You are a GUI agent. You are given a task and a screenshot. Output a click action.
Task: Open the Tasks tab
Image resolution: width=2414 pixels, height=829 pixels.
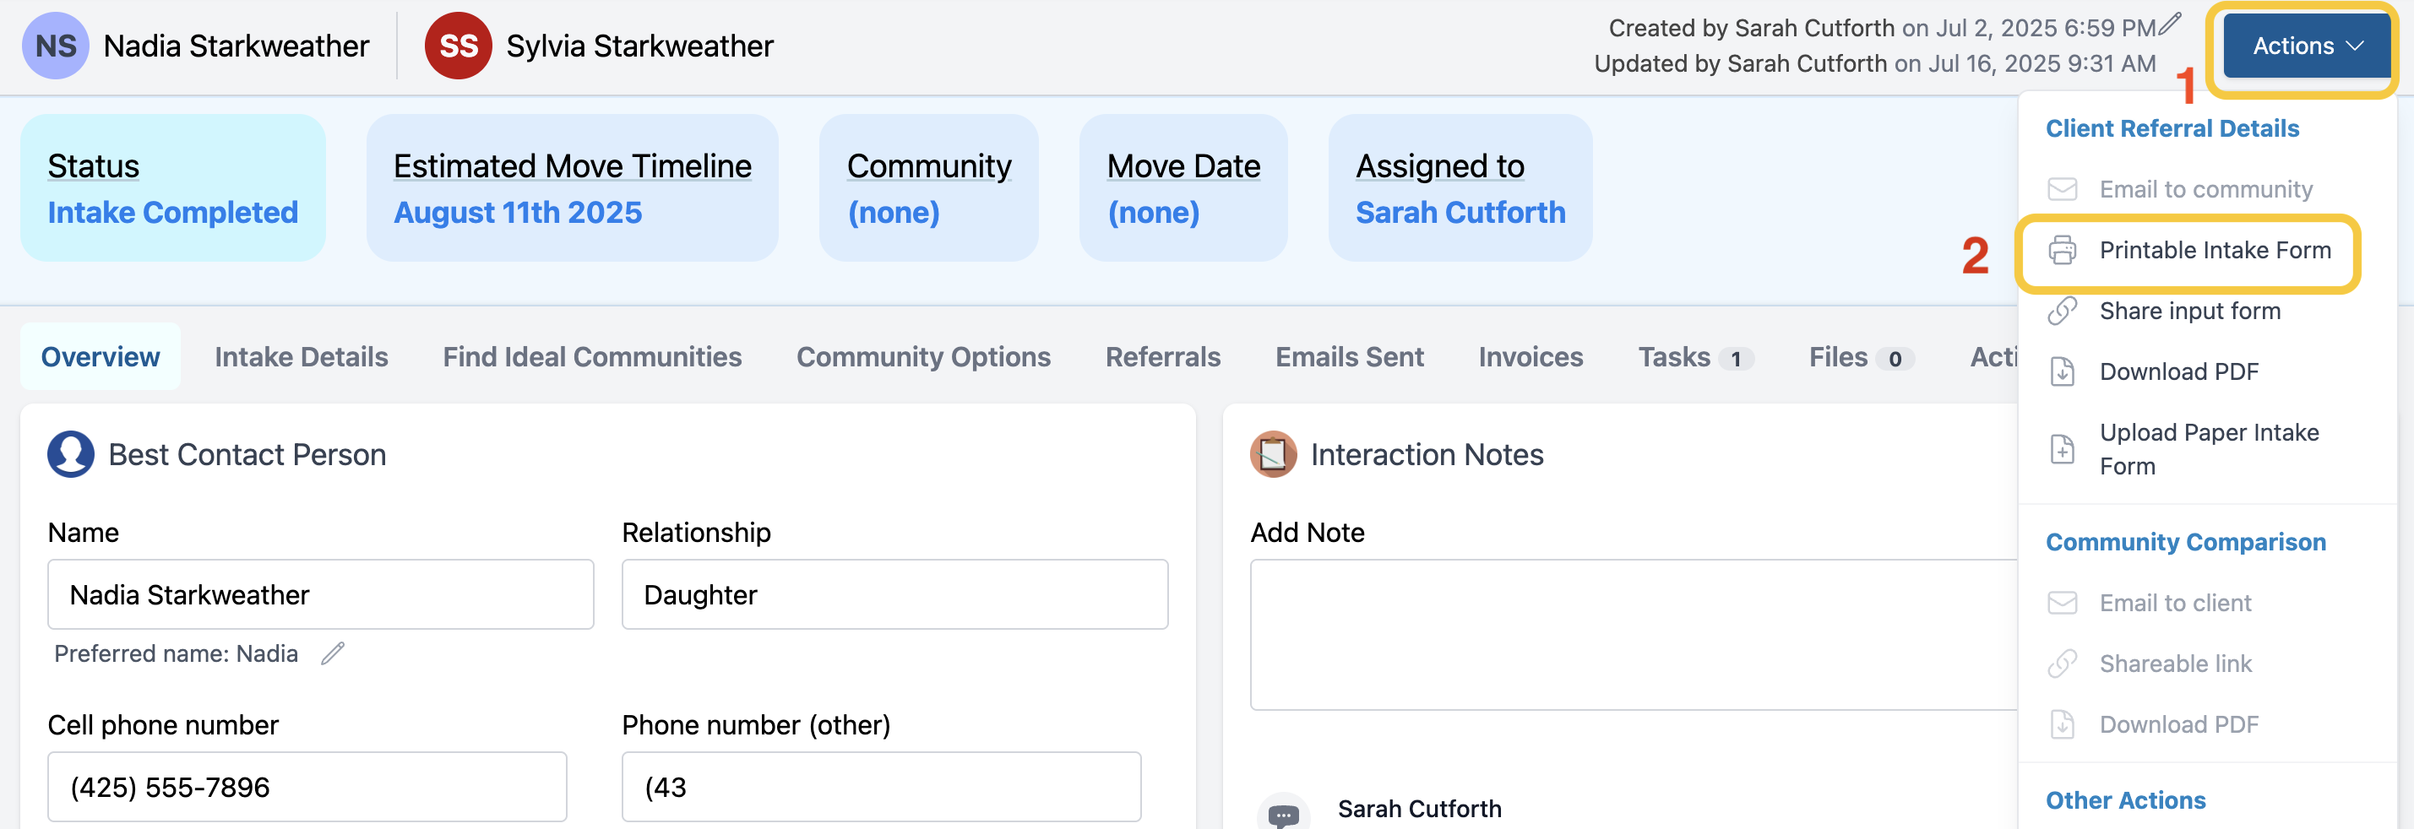(x=1695, y=357)
